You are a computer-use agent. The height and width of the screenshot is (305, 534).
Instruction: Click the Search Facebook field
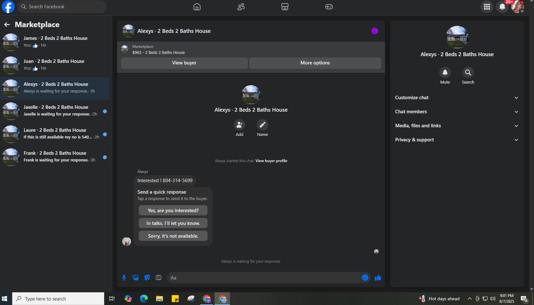click(62, 7)
